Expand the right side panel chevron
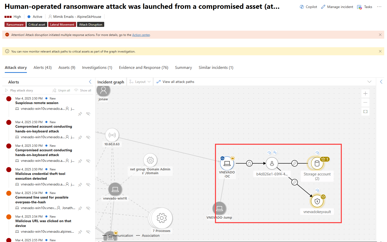Image resolution: width=387 pixels, height=242 pixels. (381, 82)
